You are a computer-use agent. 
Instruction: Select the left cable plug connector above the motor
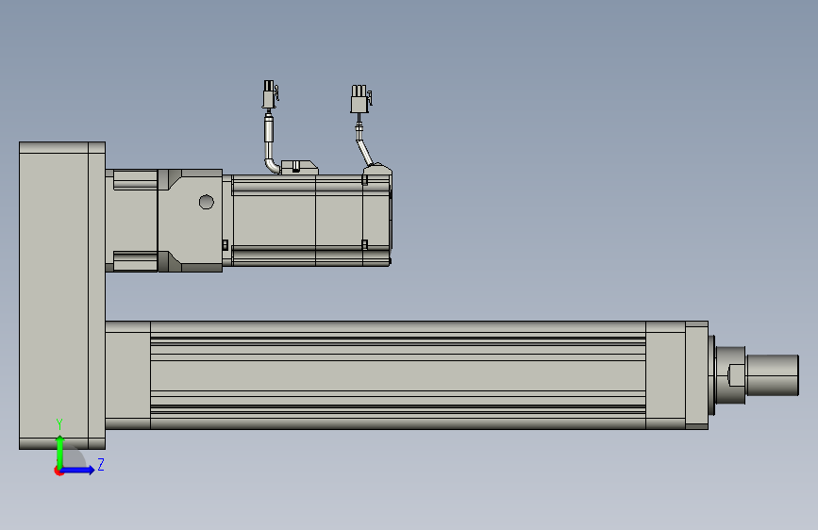tap(270, 94)
